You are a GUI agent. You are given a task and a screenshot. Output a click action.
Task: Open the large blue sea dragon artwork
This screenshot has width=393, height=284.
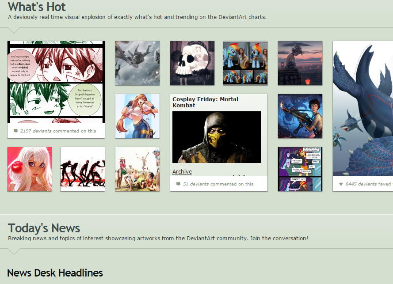[363, 108]
